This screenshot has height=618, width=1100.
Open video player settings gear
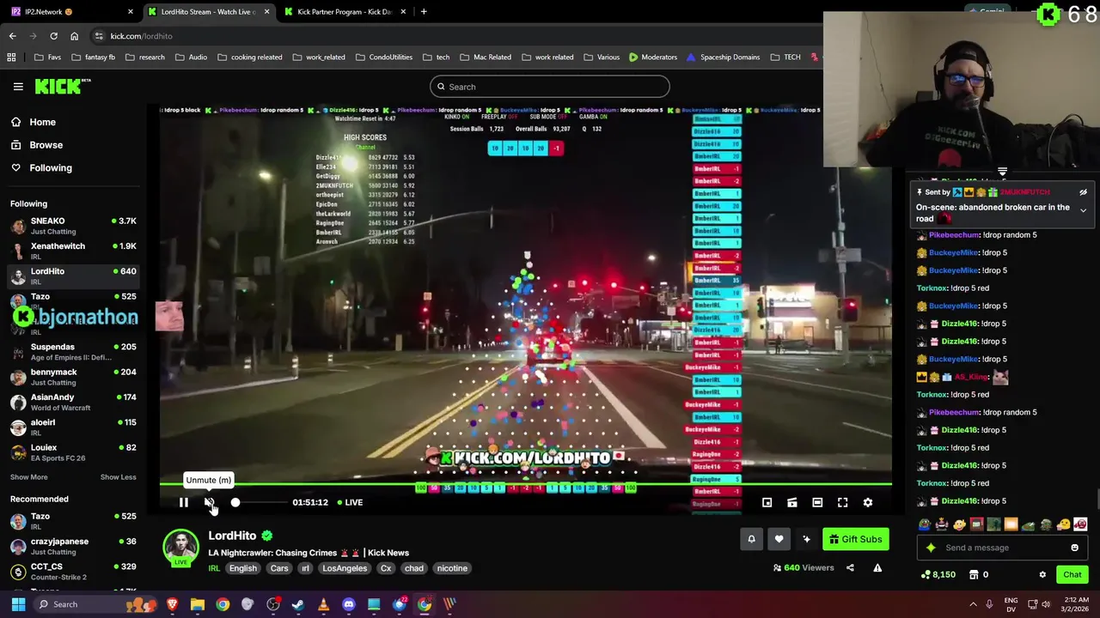click(x=868, y=503)
